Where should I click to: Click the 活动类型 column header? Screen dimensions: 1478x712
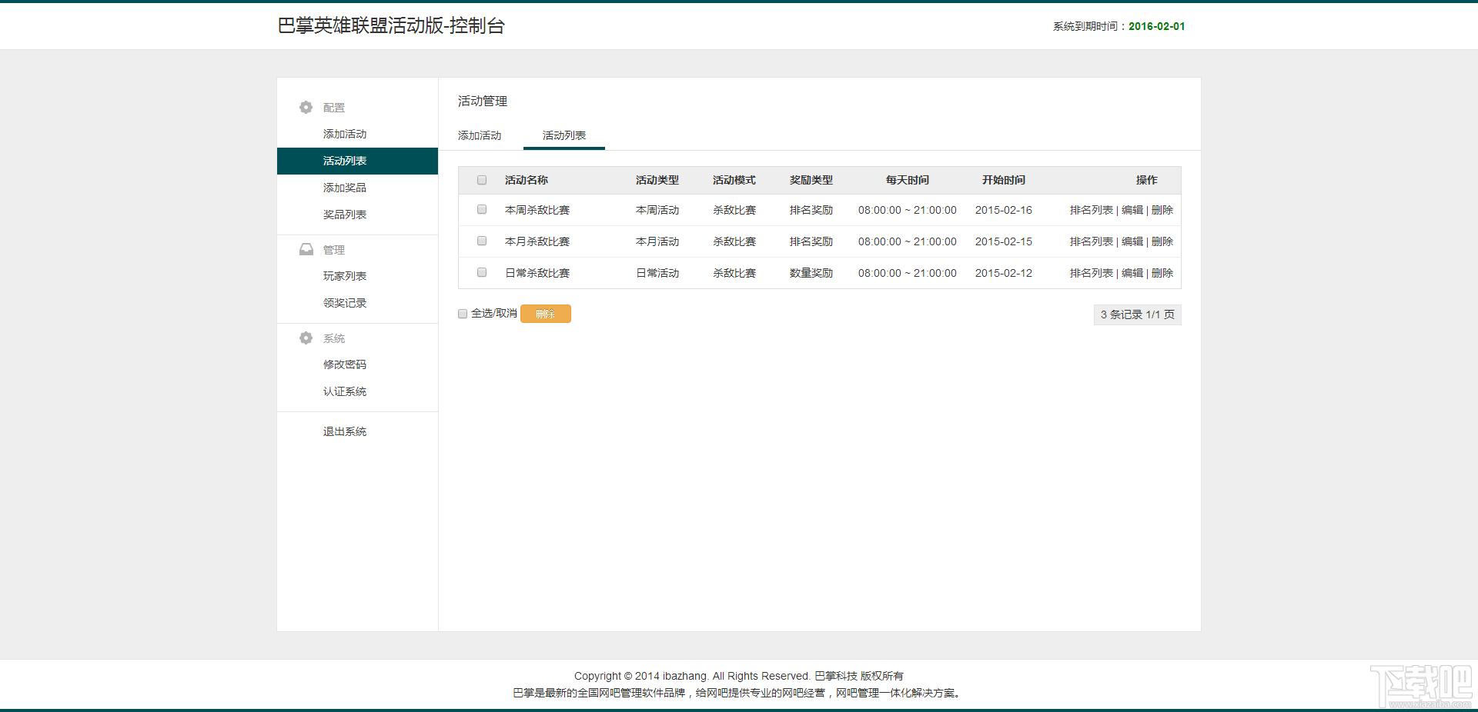click(657, 180)
